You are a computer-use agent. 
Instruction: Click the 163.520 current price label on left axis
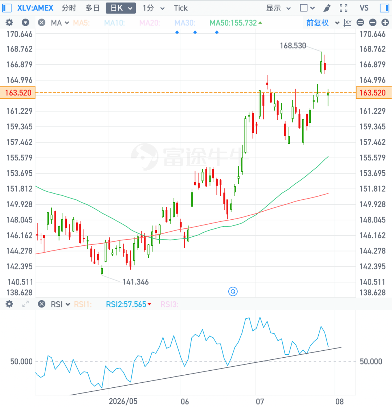[x=18, y=93]
